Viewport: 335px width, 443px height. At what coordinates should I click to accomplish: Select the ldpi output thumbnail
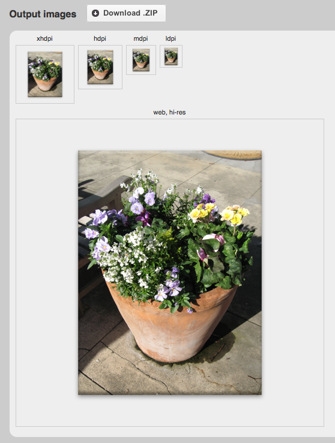[x=171, y=56]
